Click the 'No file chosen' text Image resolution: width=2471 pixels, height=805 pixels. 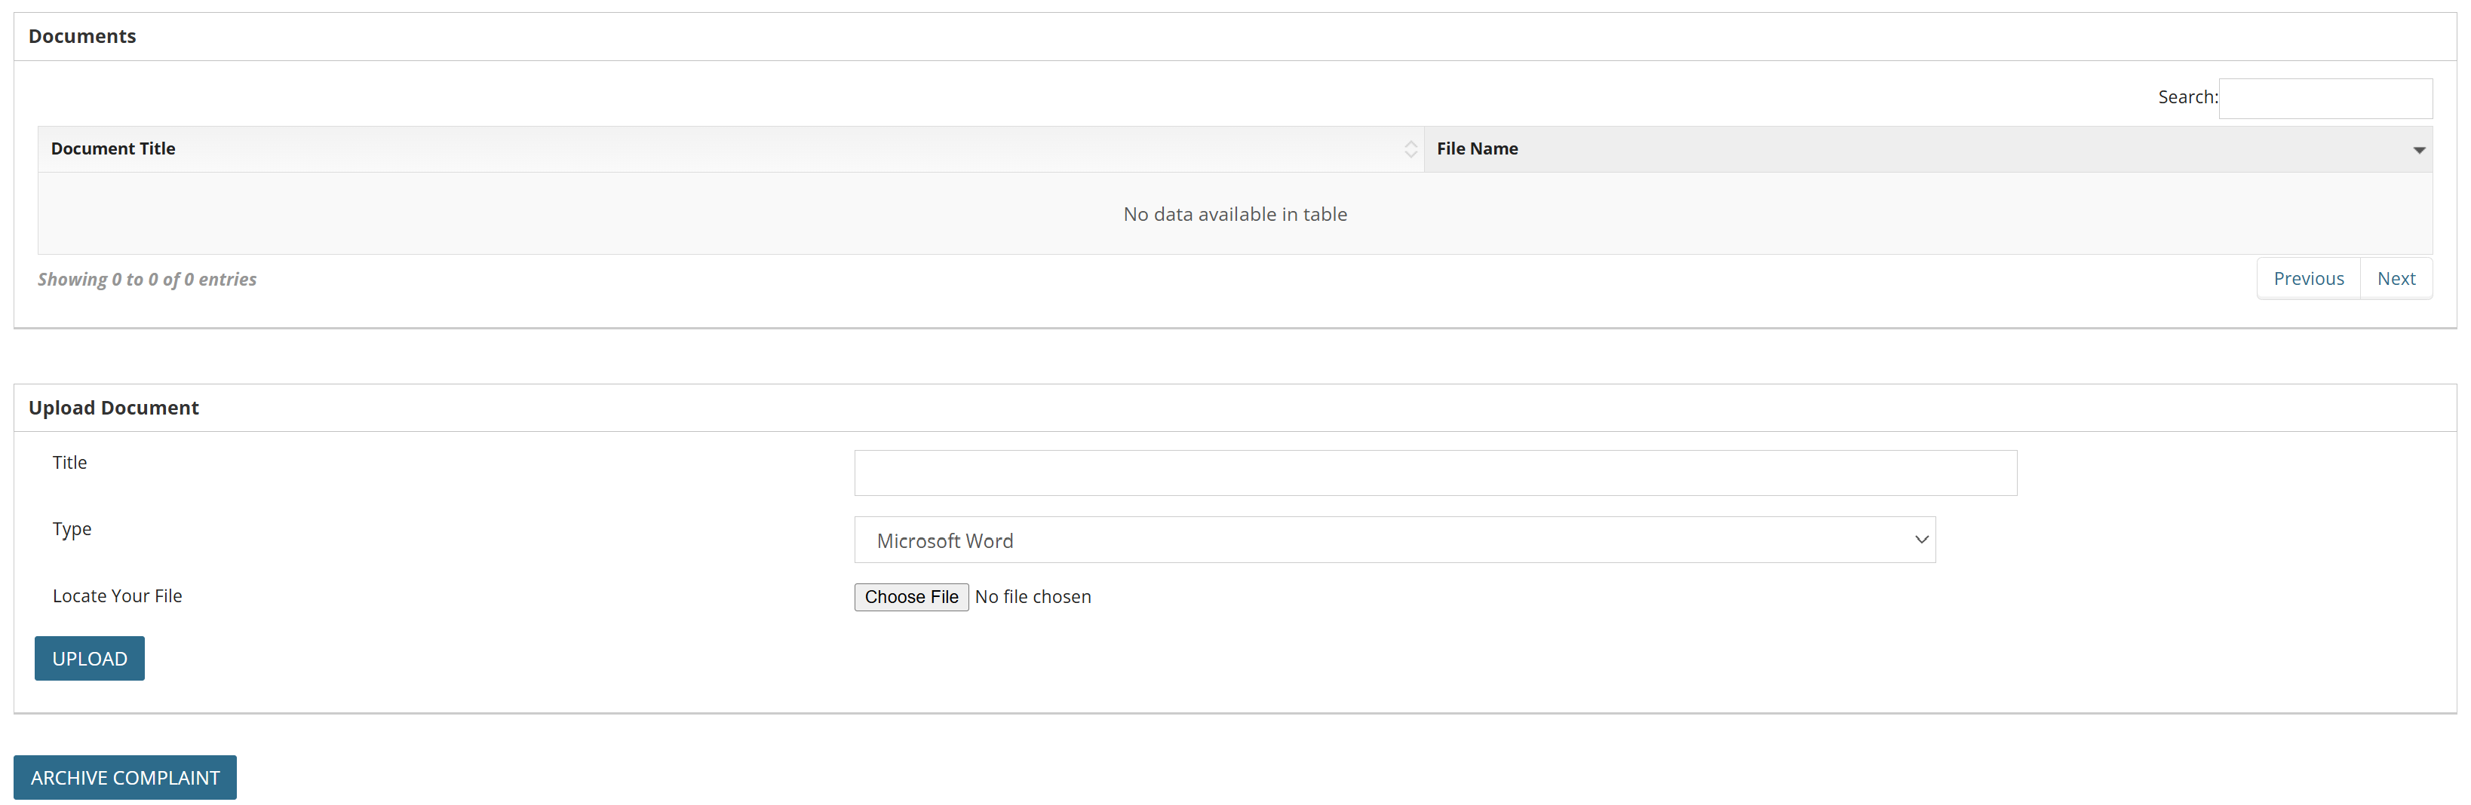coord(1032,597)
